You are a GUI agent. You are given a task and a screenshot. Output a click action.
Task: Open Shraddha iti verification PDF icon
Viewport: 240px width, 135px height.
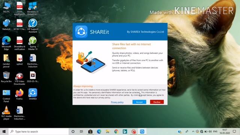(x=19, y=43)
